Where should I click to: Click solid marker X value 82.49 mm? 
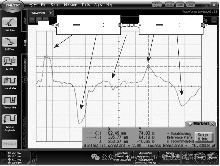[x=117, y=133]
